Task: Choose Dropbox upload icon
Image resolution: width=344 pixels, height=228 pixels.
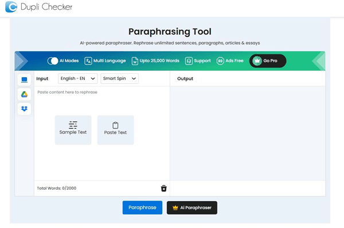Action: (24, 109)
